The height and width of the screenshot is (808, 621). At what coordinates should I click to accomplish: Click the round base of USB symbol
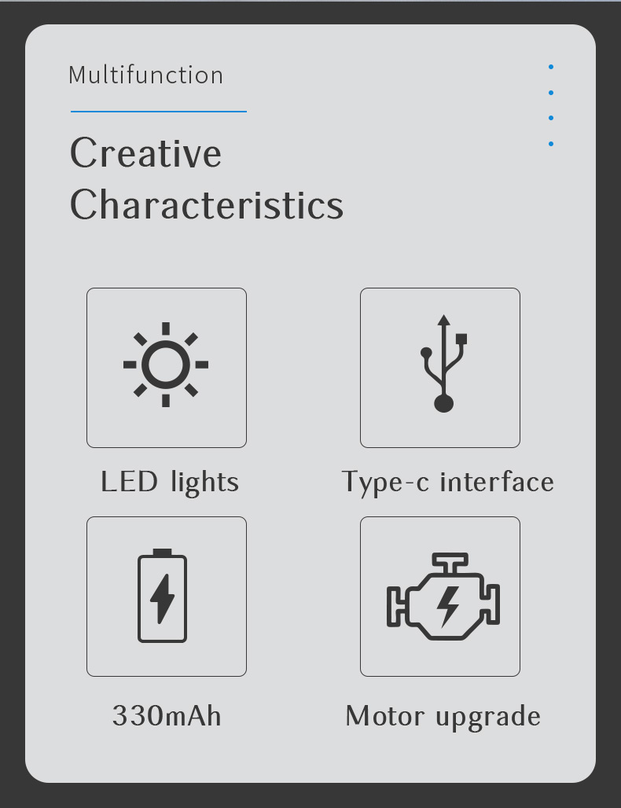443,403
